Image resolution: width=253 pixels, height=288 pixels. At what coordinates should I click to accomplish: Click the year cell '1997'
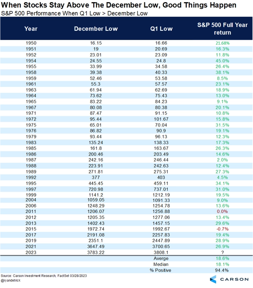pos(31,189)
